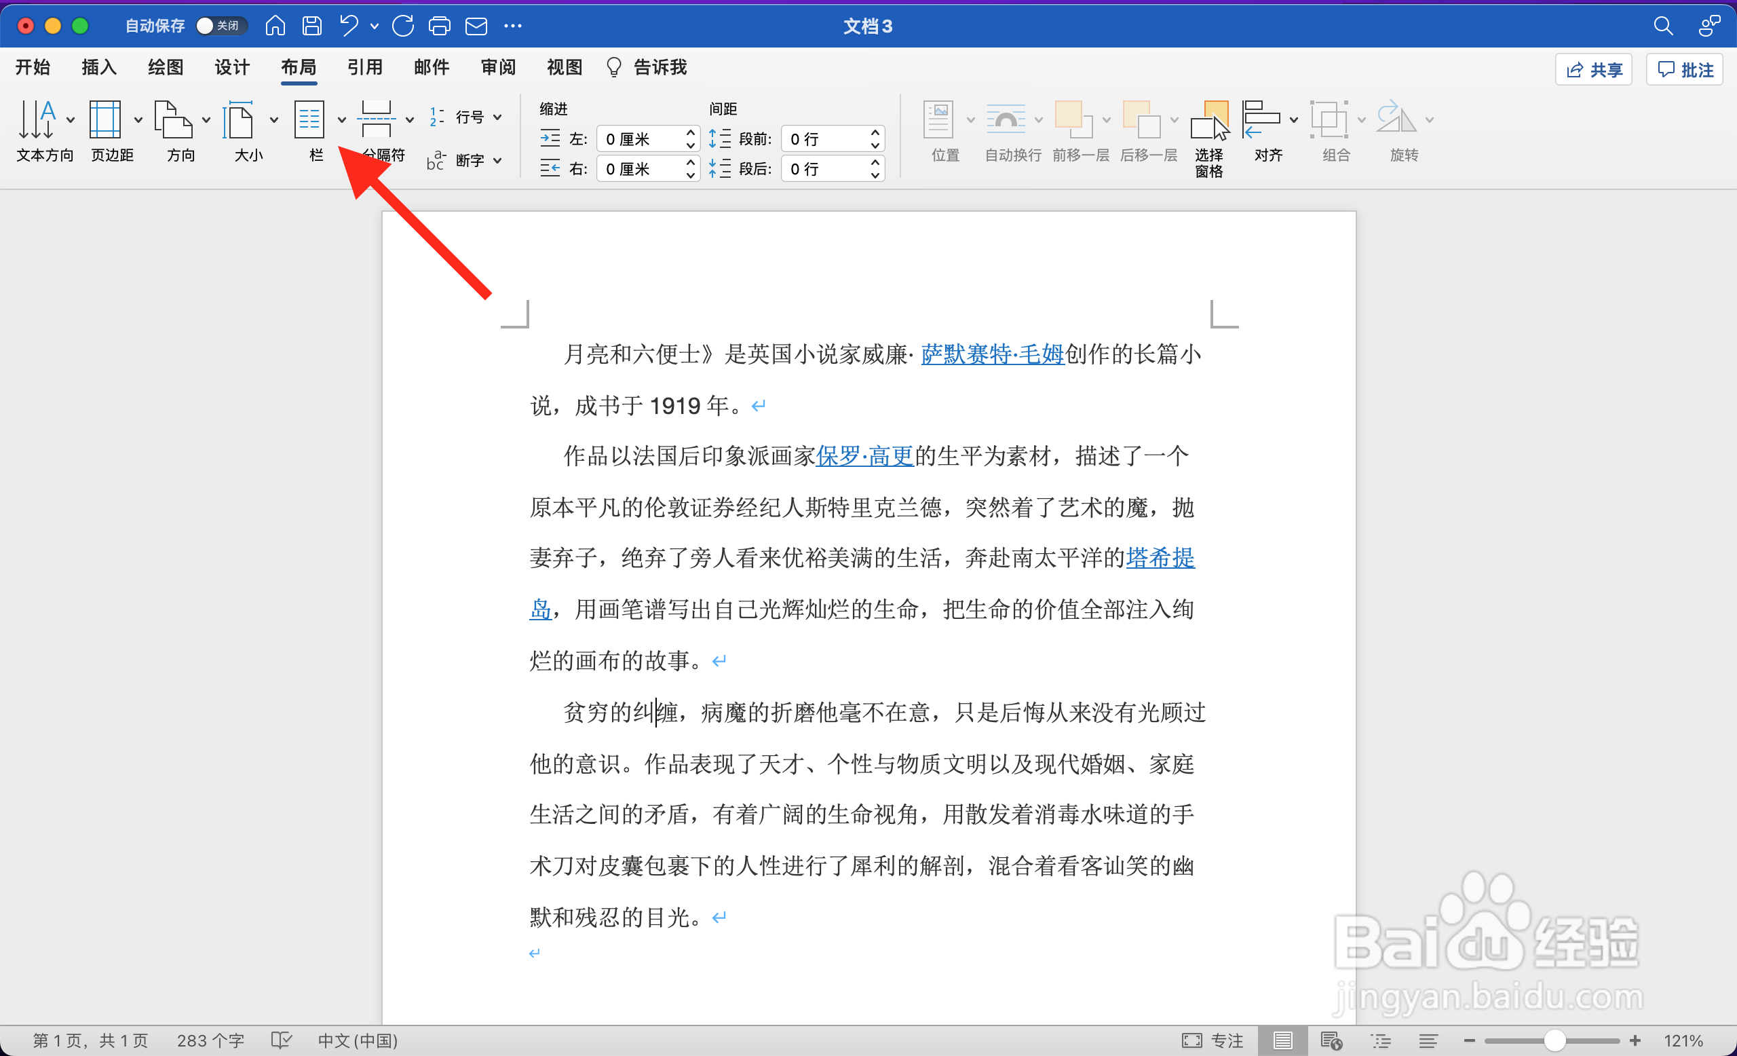Click the Breaks (分隔符) icon

point(376,119)
